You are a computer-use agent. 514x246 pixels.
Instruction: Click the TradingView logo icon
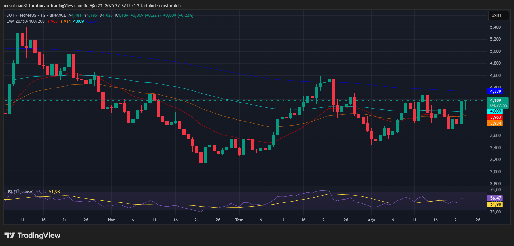tap(10, 235)
